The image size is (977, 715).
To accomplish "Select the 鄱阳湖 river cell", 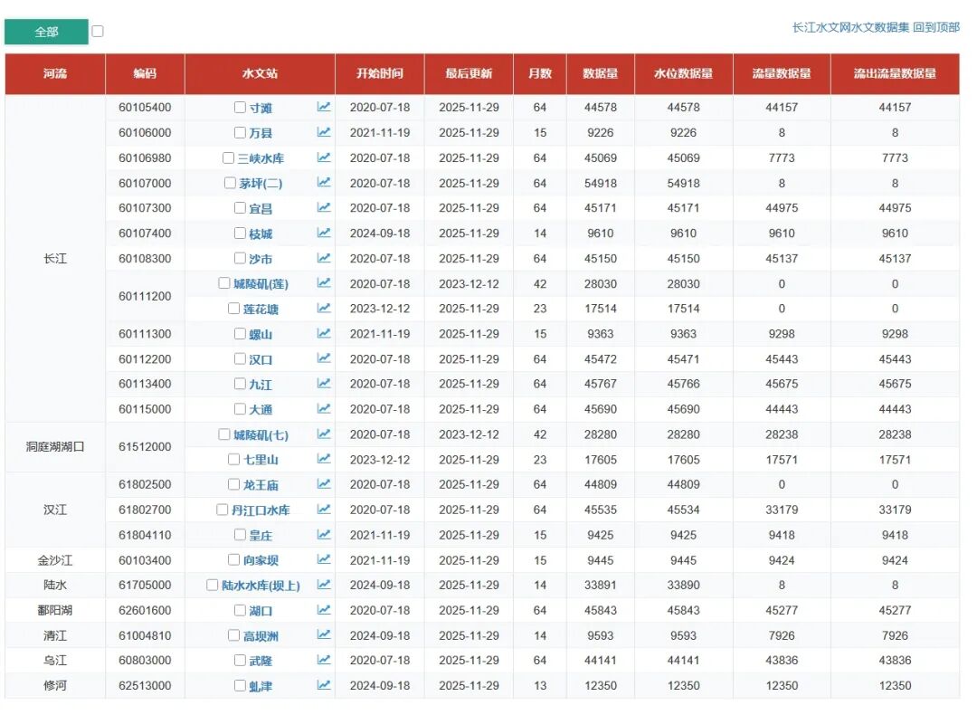I will [x=55, y=610].
